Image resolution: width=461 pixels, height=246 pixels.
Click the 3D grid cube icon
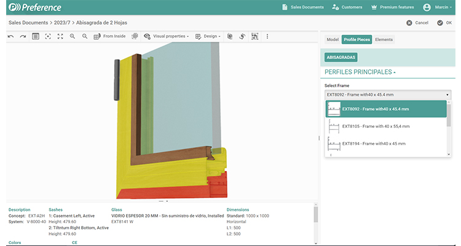click(x=135, y=36)
